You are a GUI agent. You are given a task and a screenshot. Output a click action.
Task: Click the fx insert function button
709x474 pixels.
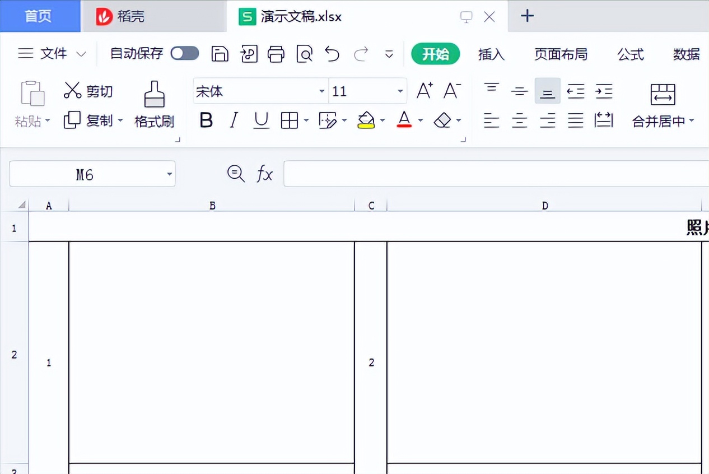coord(265,174)
